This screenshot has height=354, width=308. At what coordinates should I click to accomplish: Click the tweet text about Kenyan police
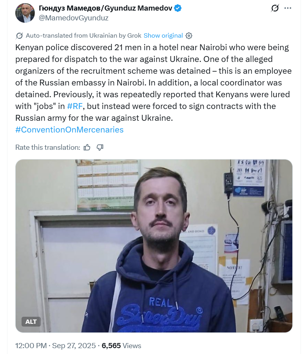tap(154, 83)
